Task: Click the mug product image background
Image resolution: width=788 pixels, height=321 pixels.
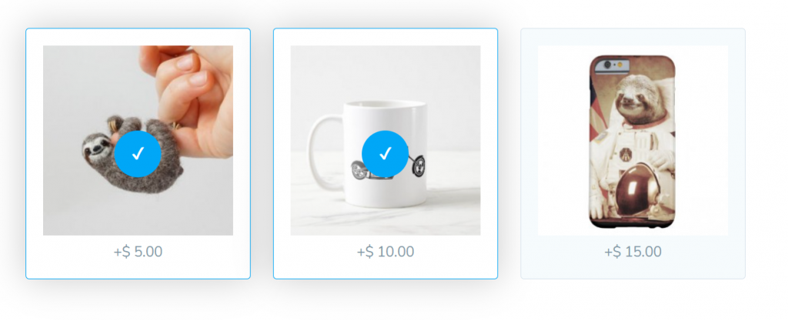Action: pyautogui.click(x=386, y=75)
